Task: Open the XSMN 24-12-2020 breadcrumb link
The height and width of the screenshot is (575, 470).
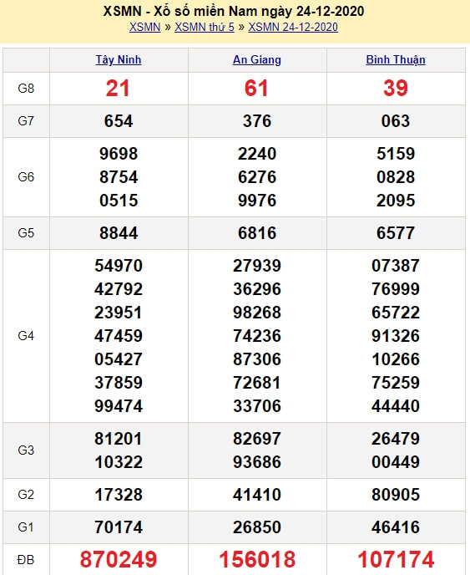Action: tap(293, 27)
